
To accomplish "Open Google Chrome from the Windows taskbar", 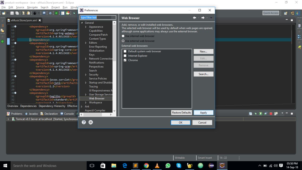I will pos(146,166).
